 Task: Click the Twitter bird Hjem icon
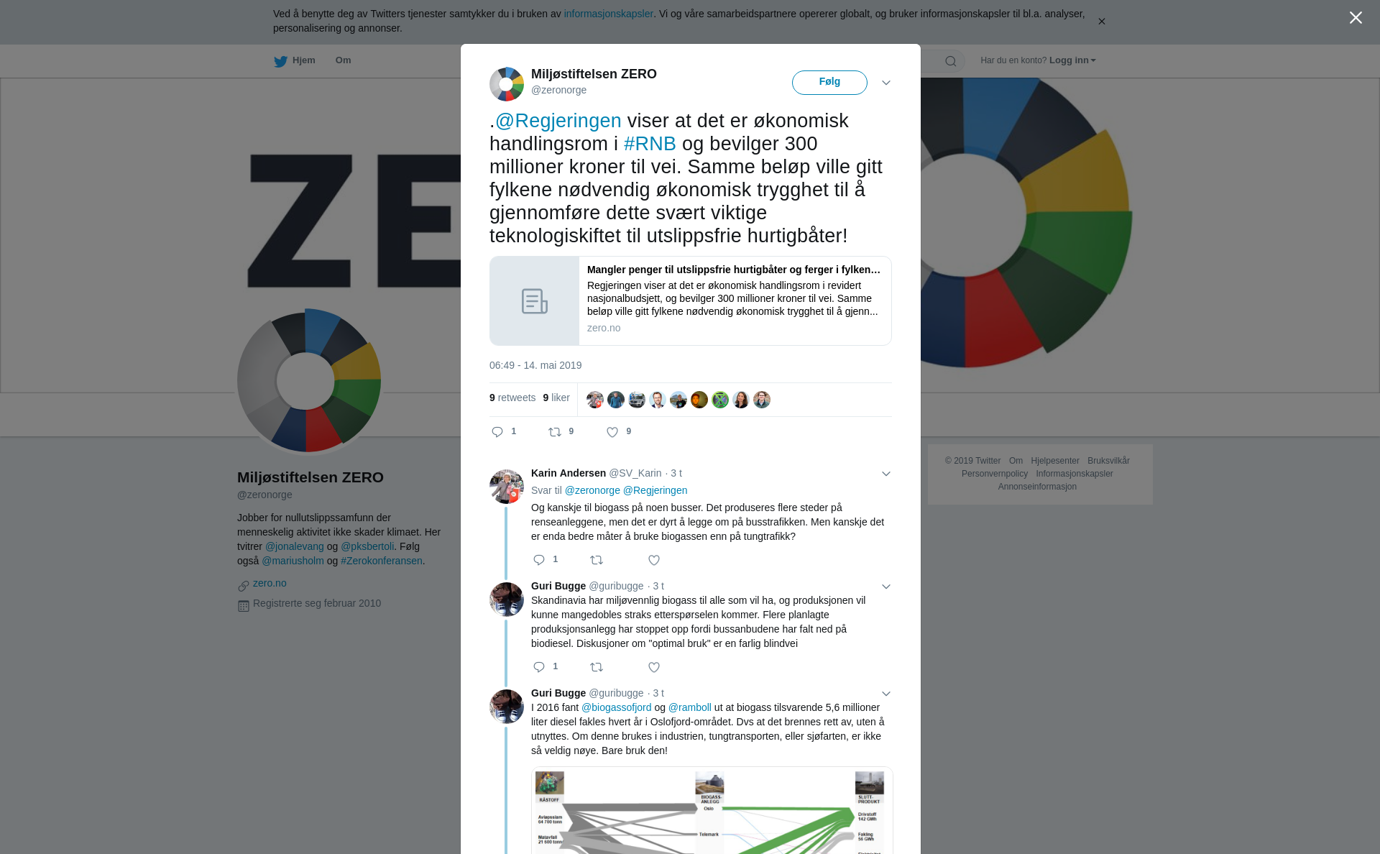tap(280, 62)
